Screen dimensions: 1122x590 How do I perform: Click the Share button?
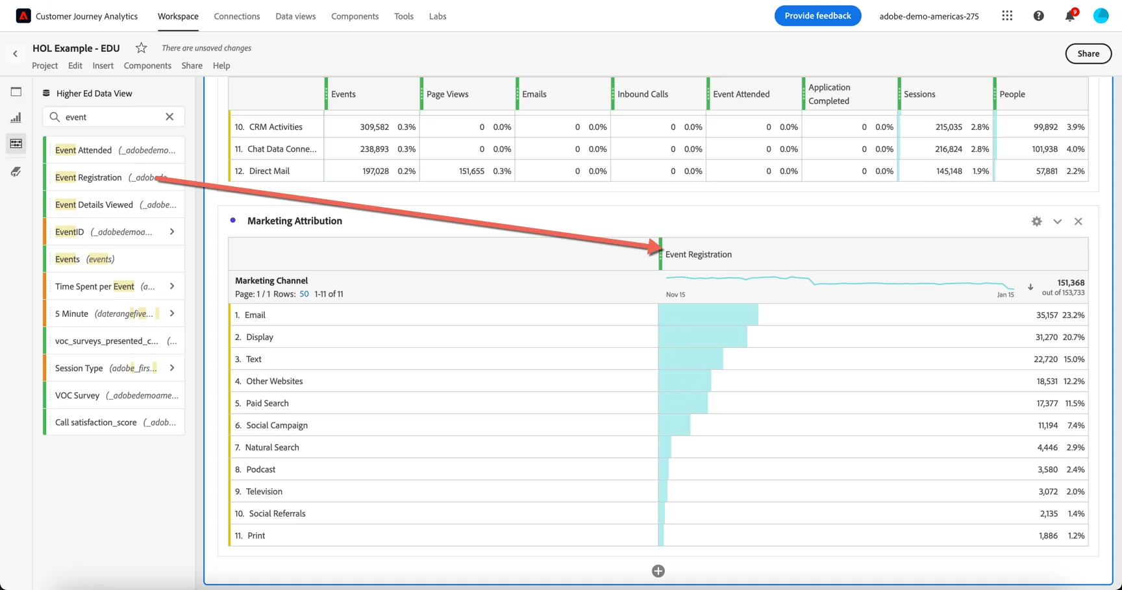pyautogui.click(x=1088, y=54)
